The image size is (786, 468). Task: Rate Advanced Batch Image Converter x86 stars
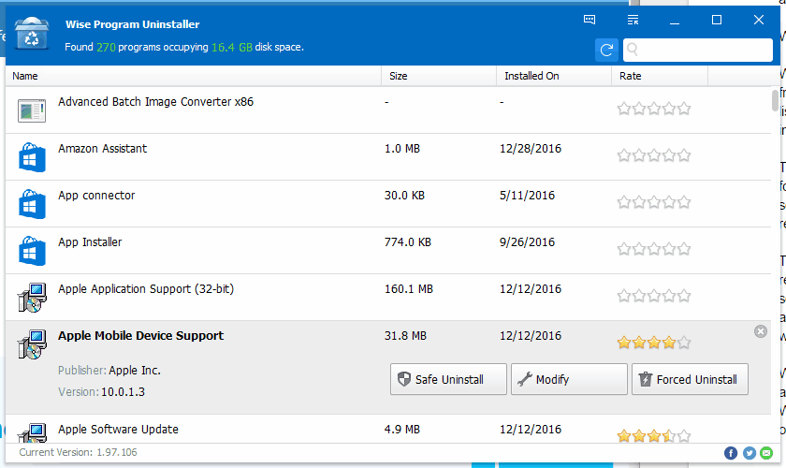click(654, 109)
